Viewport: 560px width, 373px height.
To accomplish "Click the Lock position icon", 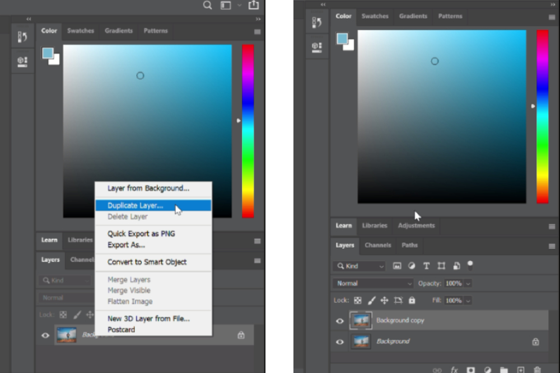I will [385, 300].
